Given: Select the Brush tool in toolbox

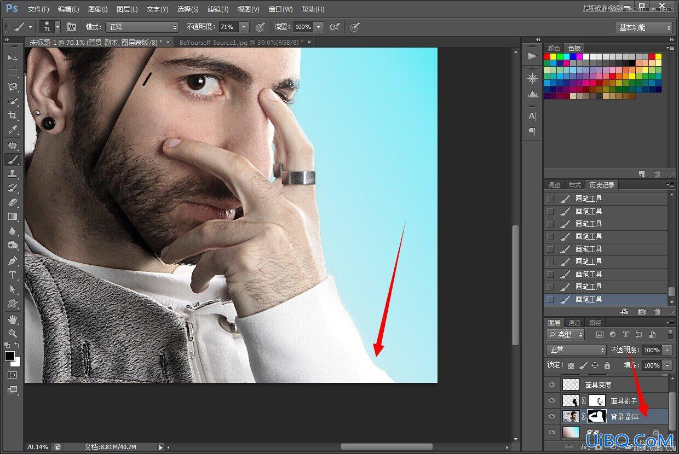Looking at the screenshot, I should tap(13, 160).
